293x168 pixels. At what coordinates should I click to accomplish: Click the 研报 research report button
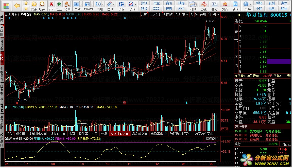144,9
